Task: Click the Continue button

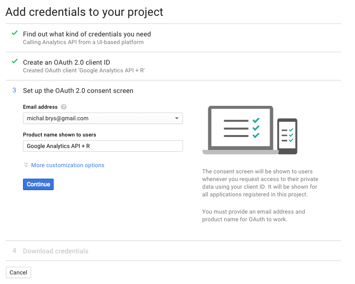Action: [x=38, y=184]
